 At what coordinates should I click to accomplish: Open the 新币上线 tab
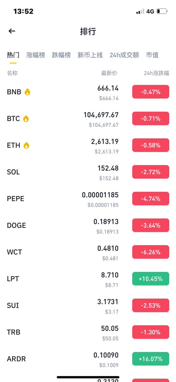pos(90,55)
